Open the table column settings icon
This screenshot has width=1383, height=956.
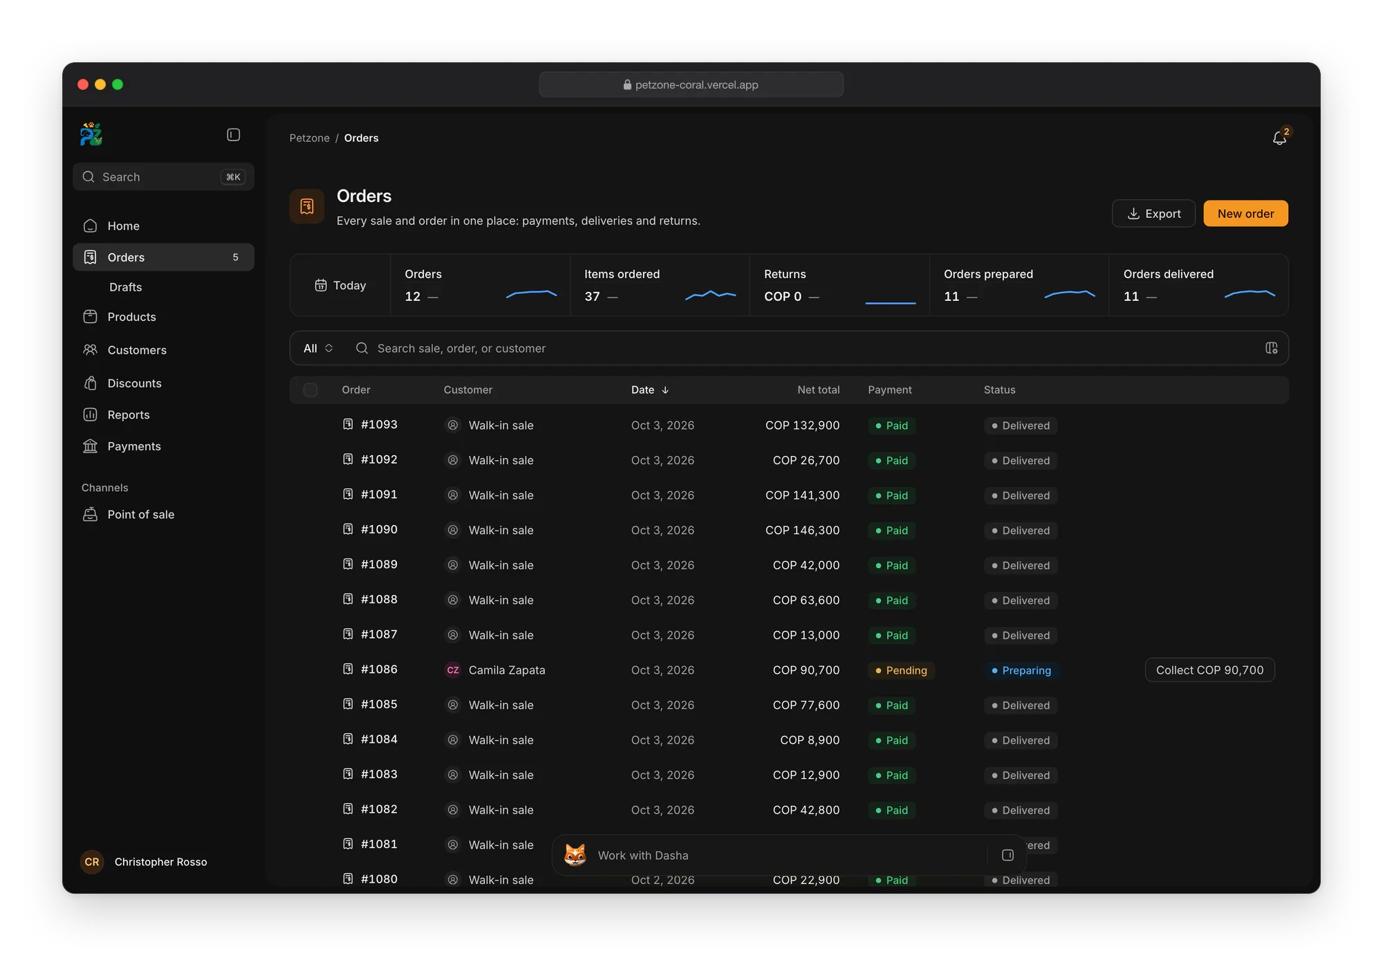pyautogui.click(x=1271, y=348)
